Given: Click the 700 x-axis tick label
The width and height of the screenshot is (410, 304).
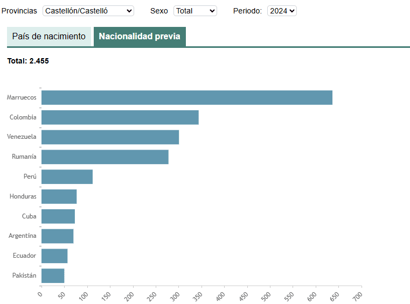Looking at the screenshot, I should pos(358,296).
